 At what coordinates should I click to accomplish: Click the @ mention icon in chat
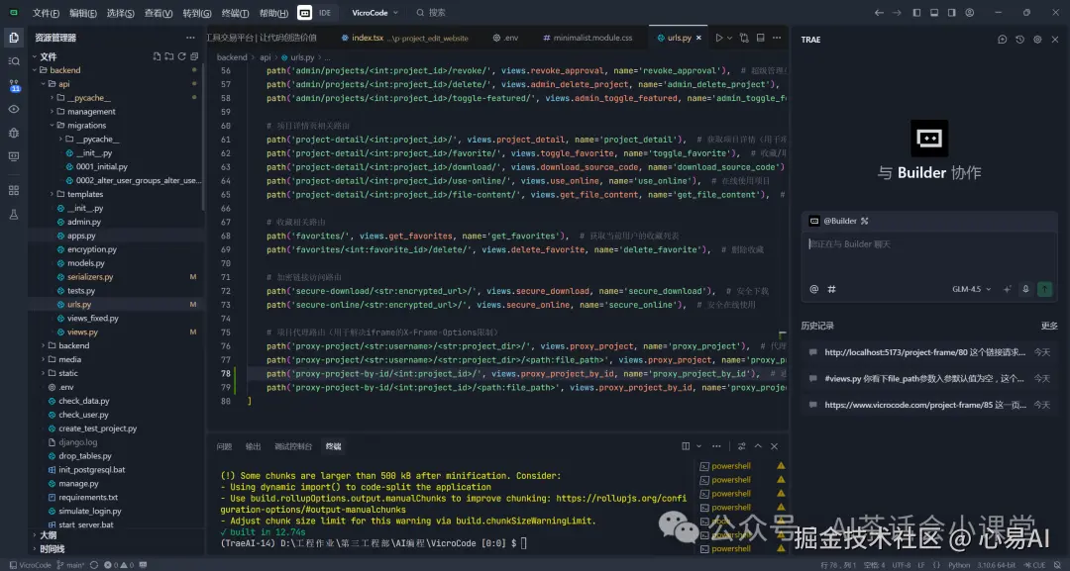click(813, 289)
